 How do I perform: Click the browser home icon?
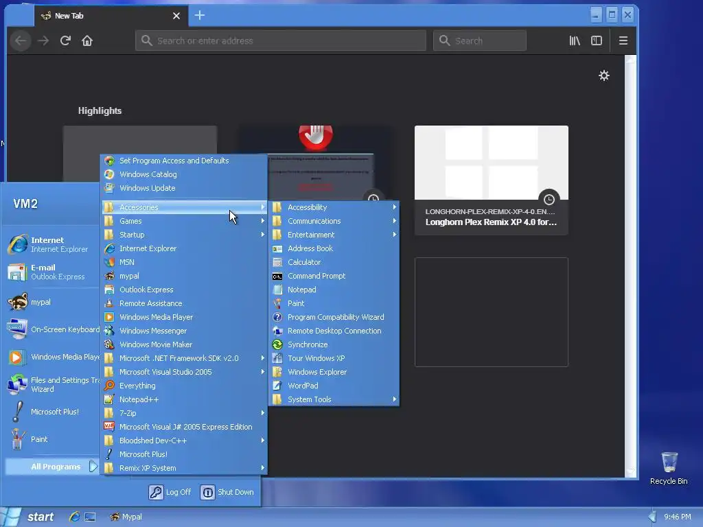click(x=87, y=40)
